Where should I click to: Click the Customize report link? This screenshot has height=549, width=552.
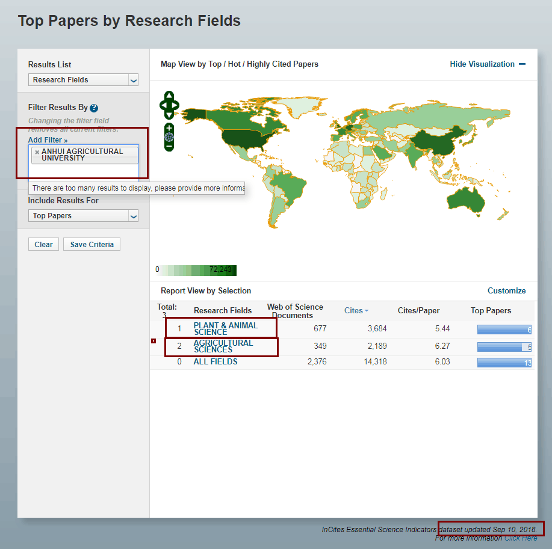tap(506, 291)
